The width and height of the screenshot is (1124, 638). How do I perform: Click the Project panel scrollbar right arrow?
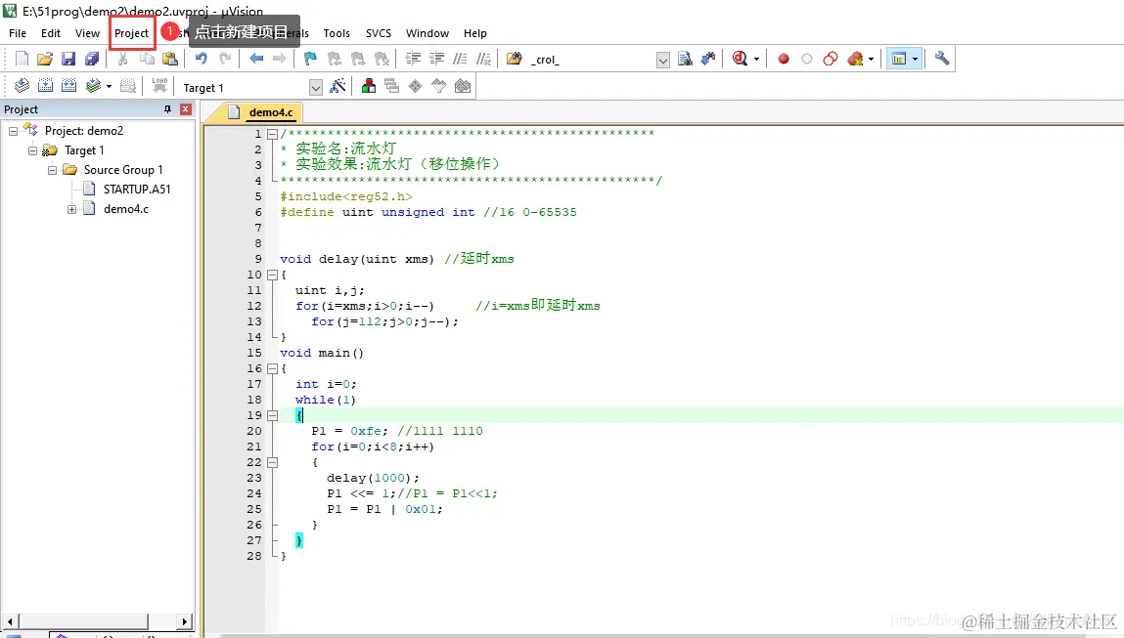coord(185,621)
